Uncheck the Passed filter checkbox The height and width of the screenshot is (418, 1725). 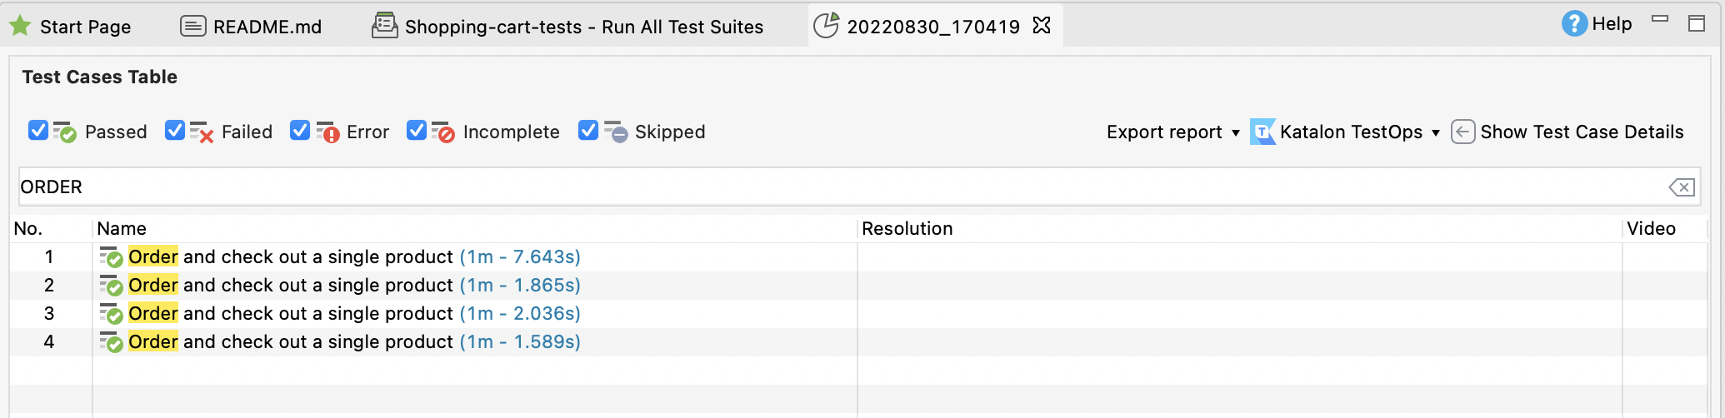coord(38,131)
